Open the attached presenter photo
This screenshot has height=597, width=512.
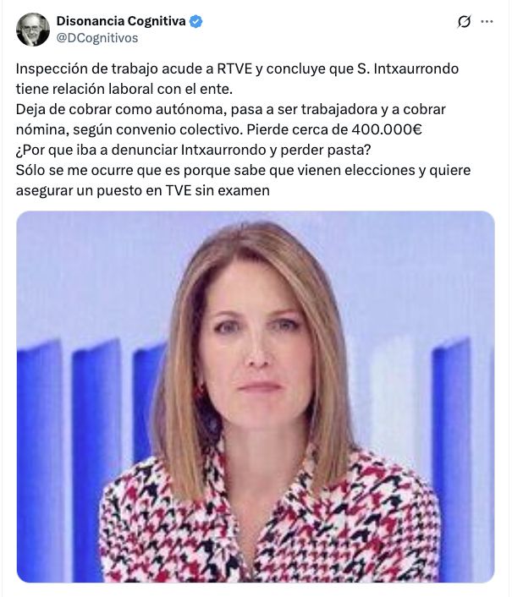(256, 397)
